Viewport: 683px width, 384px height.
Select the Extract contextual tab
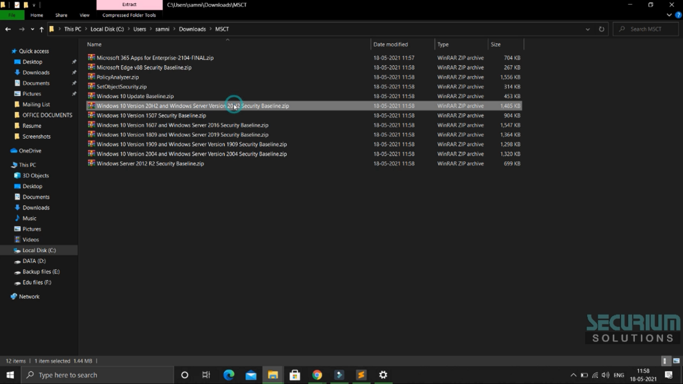(x=129, y=5)
